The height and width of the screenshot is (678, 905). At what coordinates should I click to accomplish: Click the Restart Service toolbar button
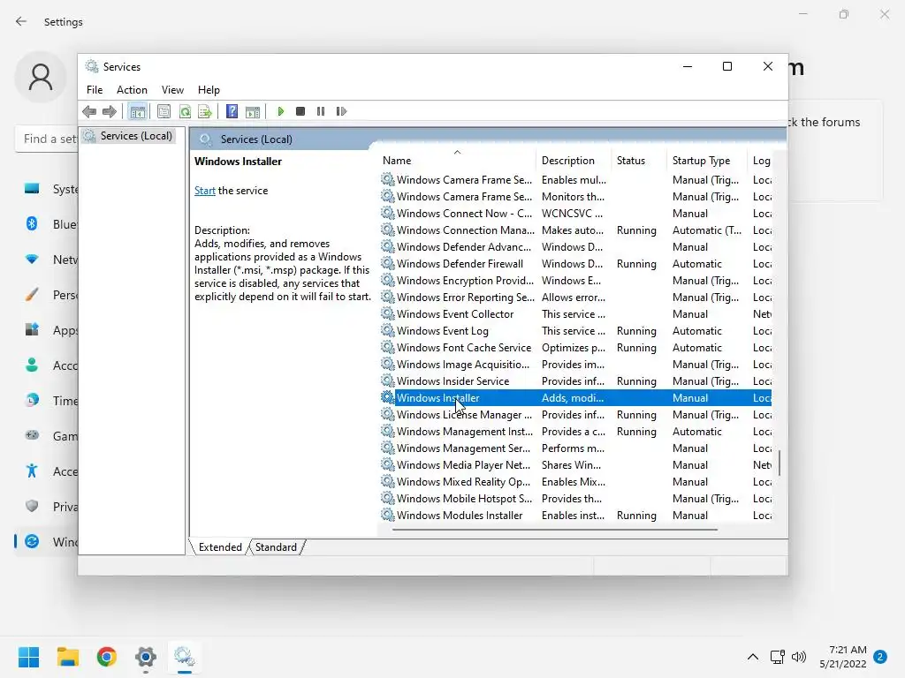(x=341, y=111)
